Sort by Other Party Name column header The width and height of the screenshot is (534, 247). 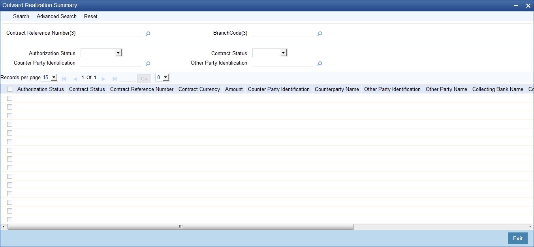tap(446, 89)
